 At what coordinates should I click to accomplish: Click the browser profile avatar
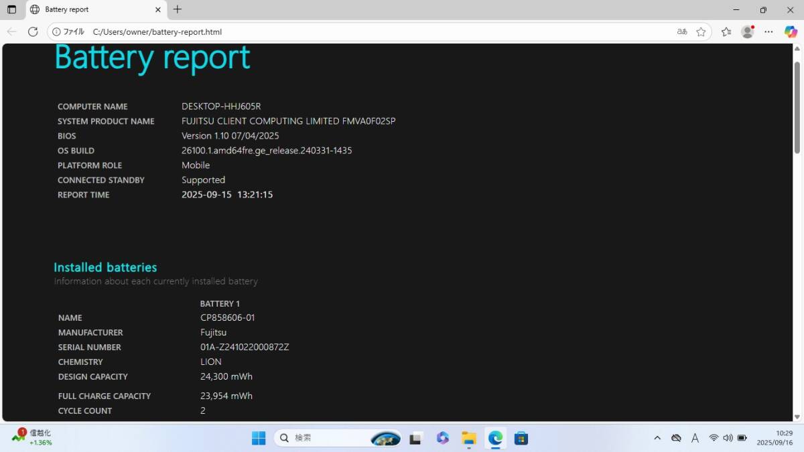coord(747,31)
